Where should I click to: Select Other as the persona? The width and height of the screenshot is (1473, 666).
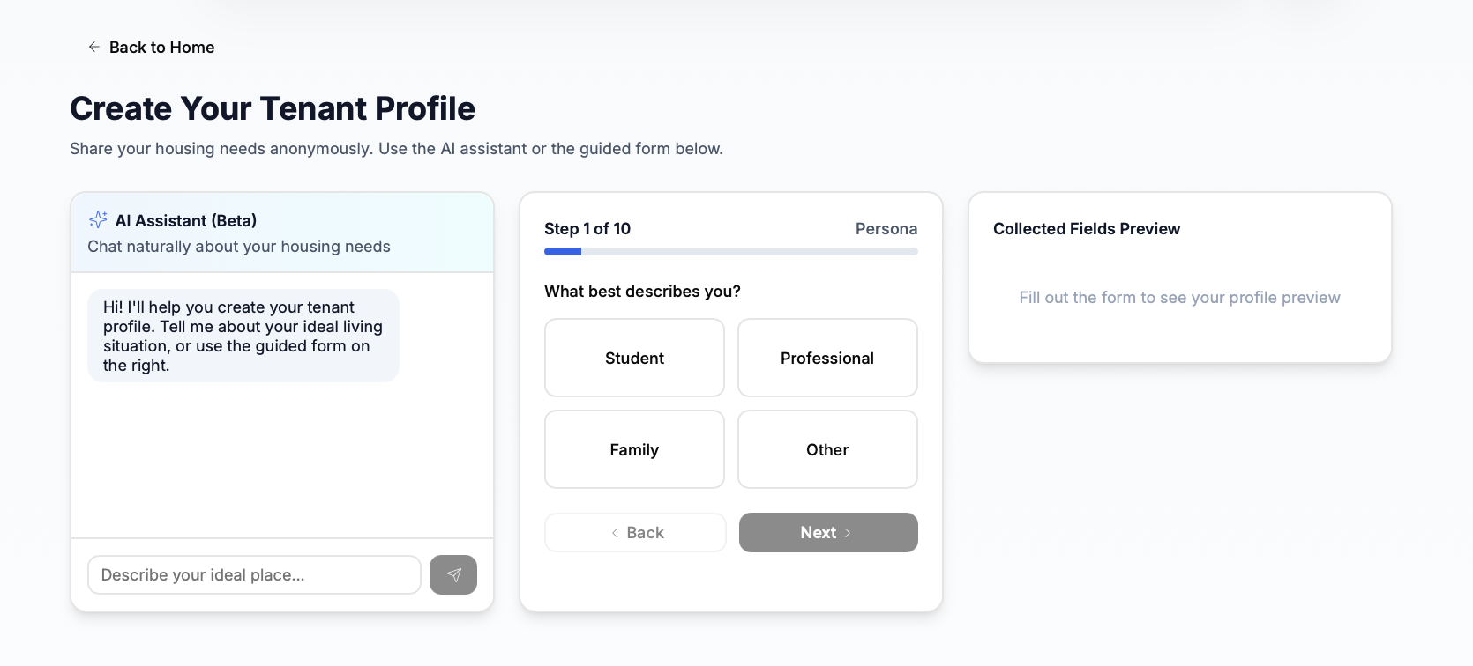click(827, 449)
